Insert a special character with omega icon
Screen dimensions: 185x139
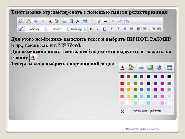click(x=99, y=21)
